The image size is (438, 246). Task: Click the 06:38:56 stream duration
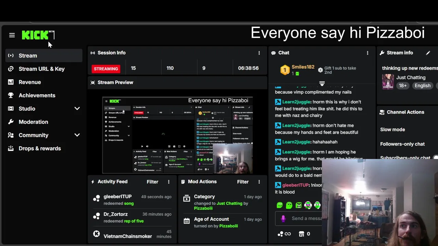click(248, 68)
